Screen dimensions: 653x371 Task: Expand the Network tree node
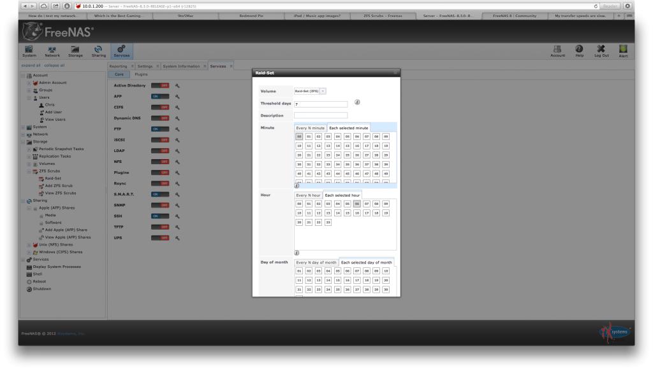click(x=24, y=135)
